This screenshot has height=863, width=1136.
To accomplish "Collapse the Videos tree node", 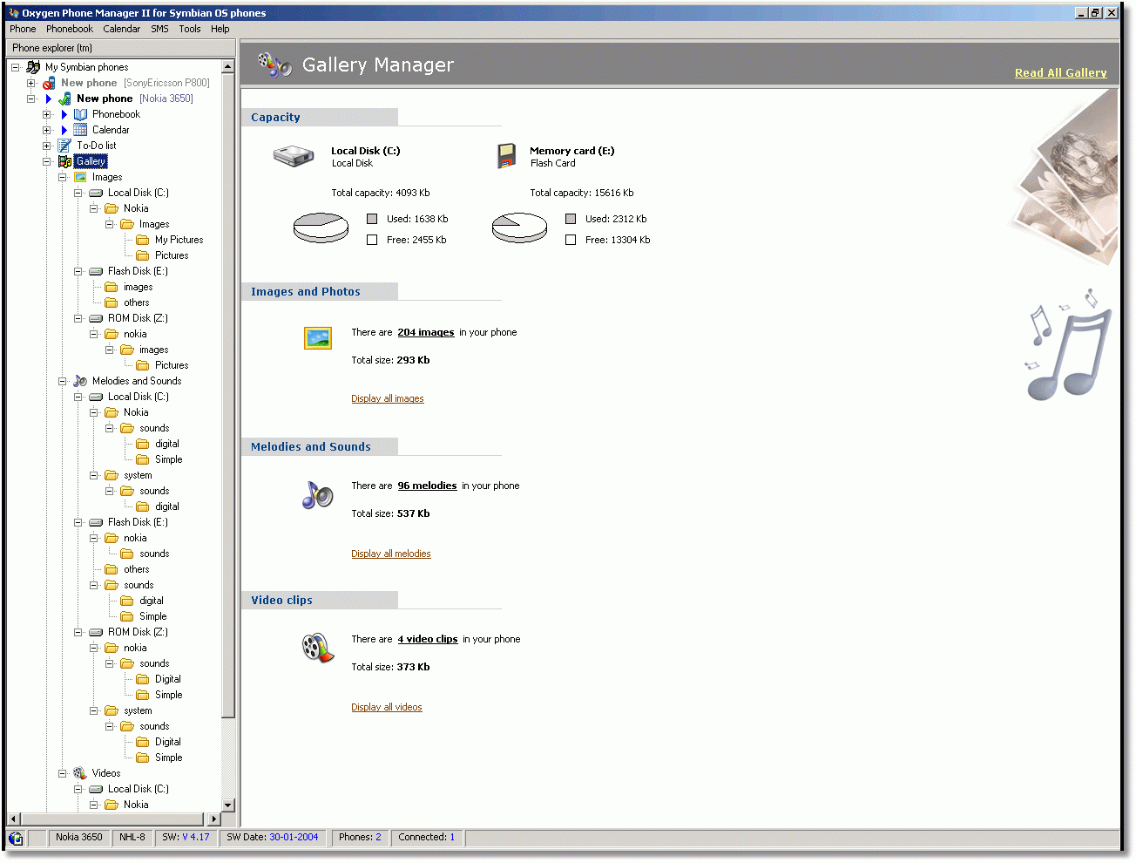I will [x=62, y=773].
